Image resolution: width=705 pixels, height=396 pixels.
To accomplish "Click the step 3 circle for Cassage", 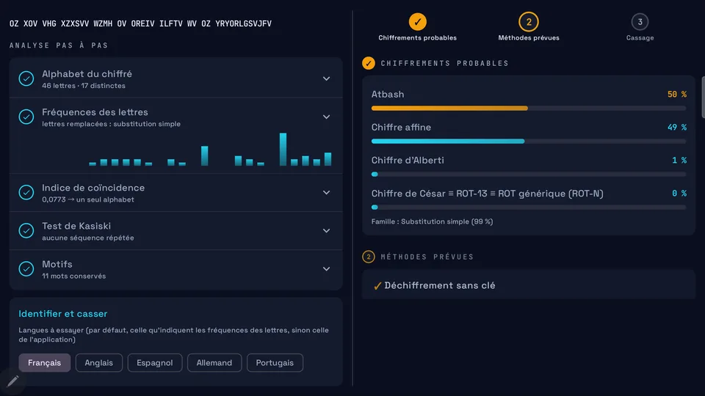I will (640, 21).
